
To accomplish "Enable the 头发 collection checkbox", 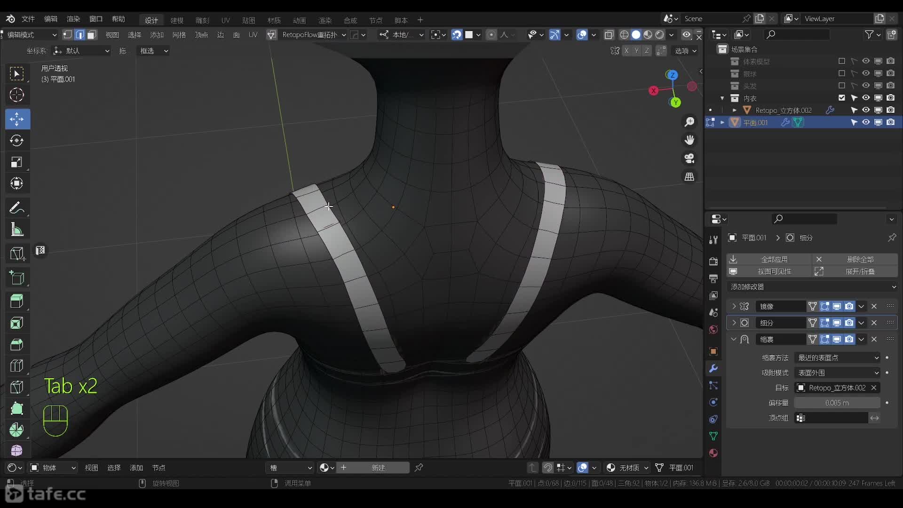I will 842,86.
